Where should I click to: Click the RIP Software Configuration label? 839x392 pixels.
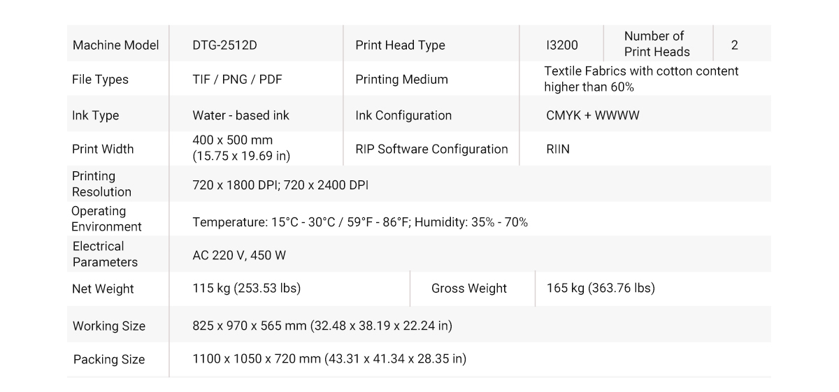(x=431, y=149)
